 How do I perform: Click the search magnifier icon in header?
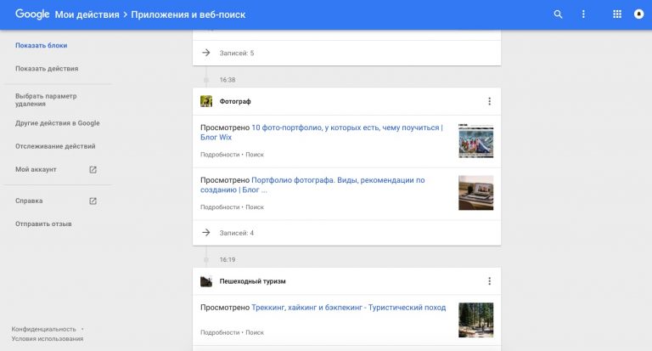[x=558, y=14]
